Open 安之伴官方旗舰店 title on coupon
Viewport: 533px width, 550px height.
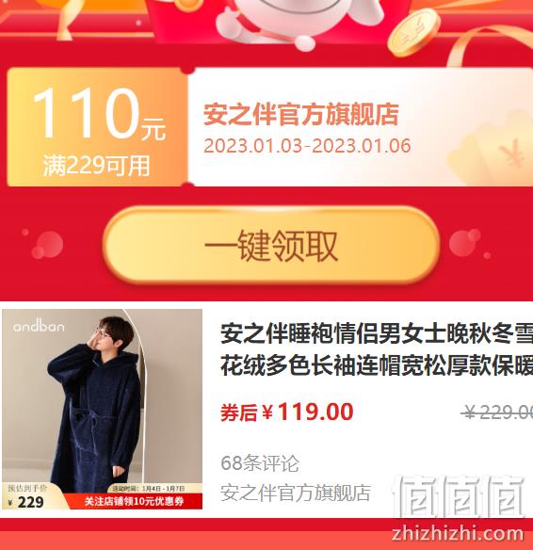point(300,114)
